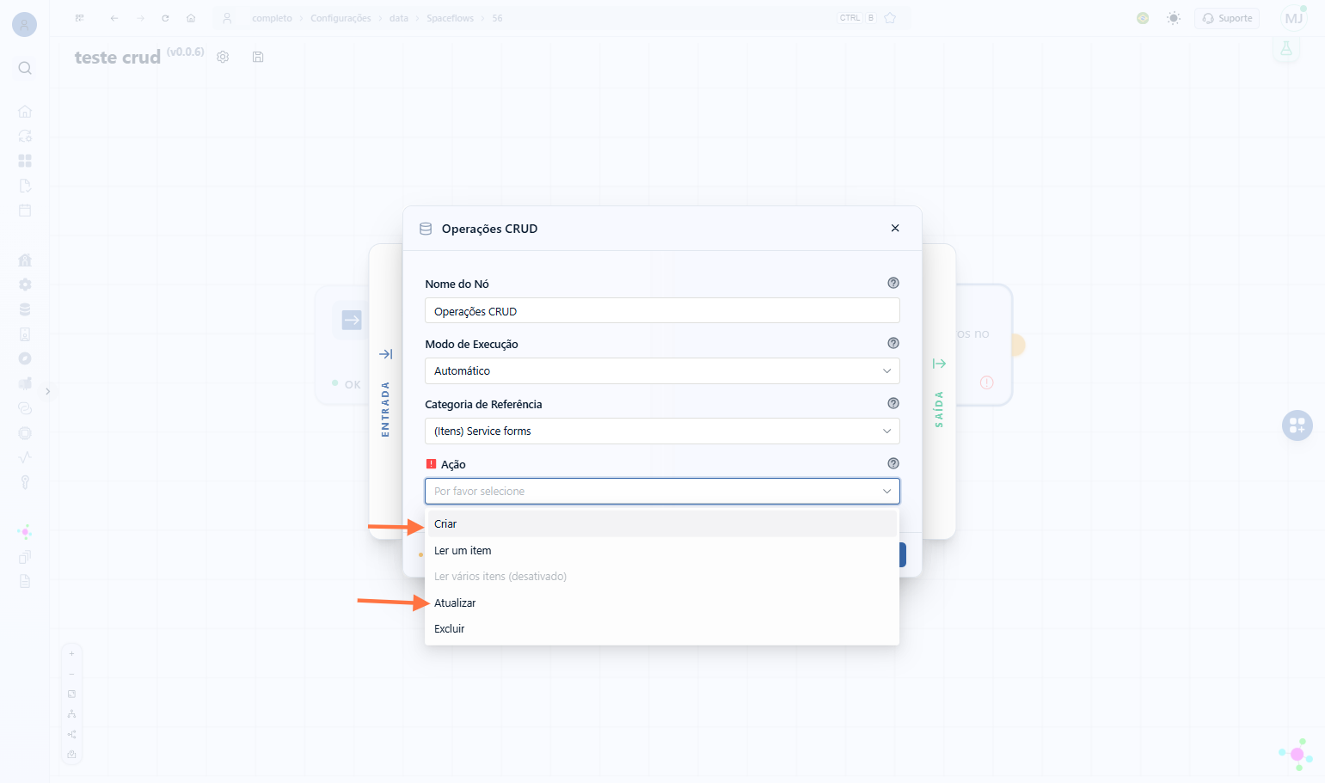This screenshot has width=1325, height=783.
Task: Click the user avatar in sidebar
Action: (x=24, y=25)
